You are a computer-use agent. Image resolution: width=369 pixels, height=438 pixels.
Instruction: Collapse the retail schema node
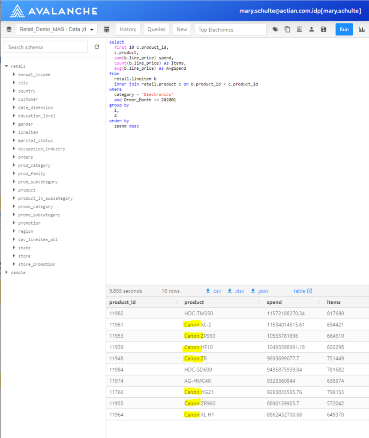[7, 66]
